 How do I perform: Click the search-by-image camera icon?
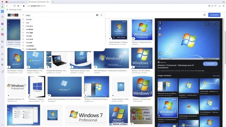pos(97,15)
